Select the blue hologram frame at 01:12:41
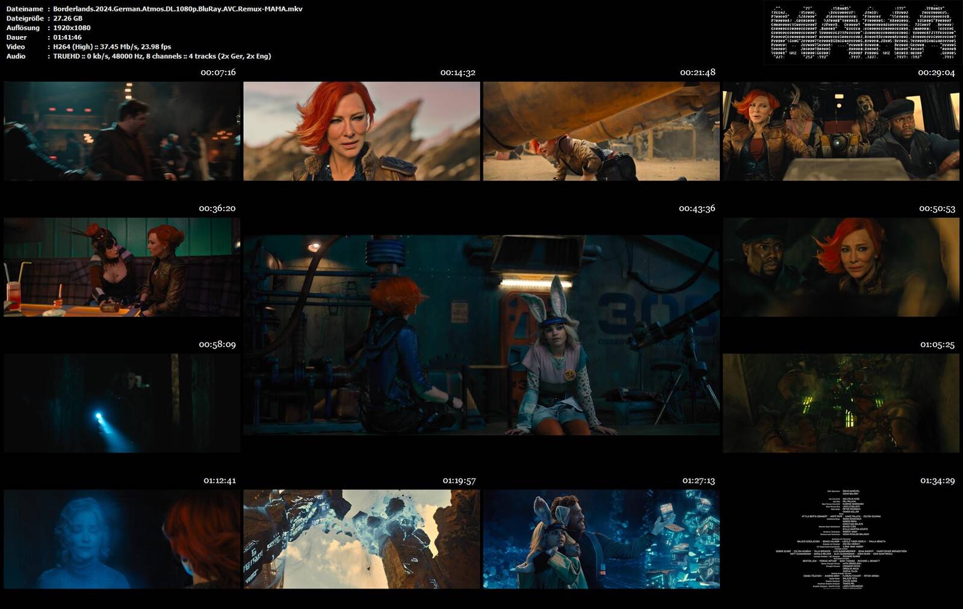963x609 pixels. click(x=122, y=539)
